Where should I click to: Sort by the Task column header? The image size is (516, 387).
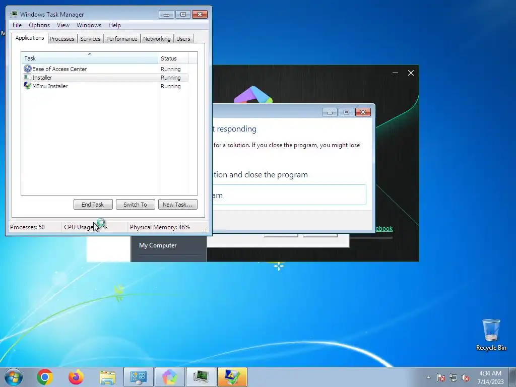point(90,58)
